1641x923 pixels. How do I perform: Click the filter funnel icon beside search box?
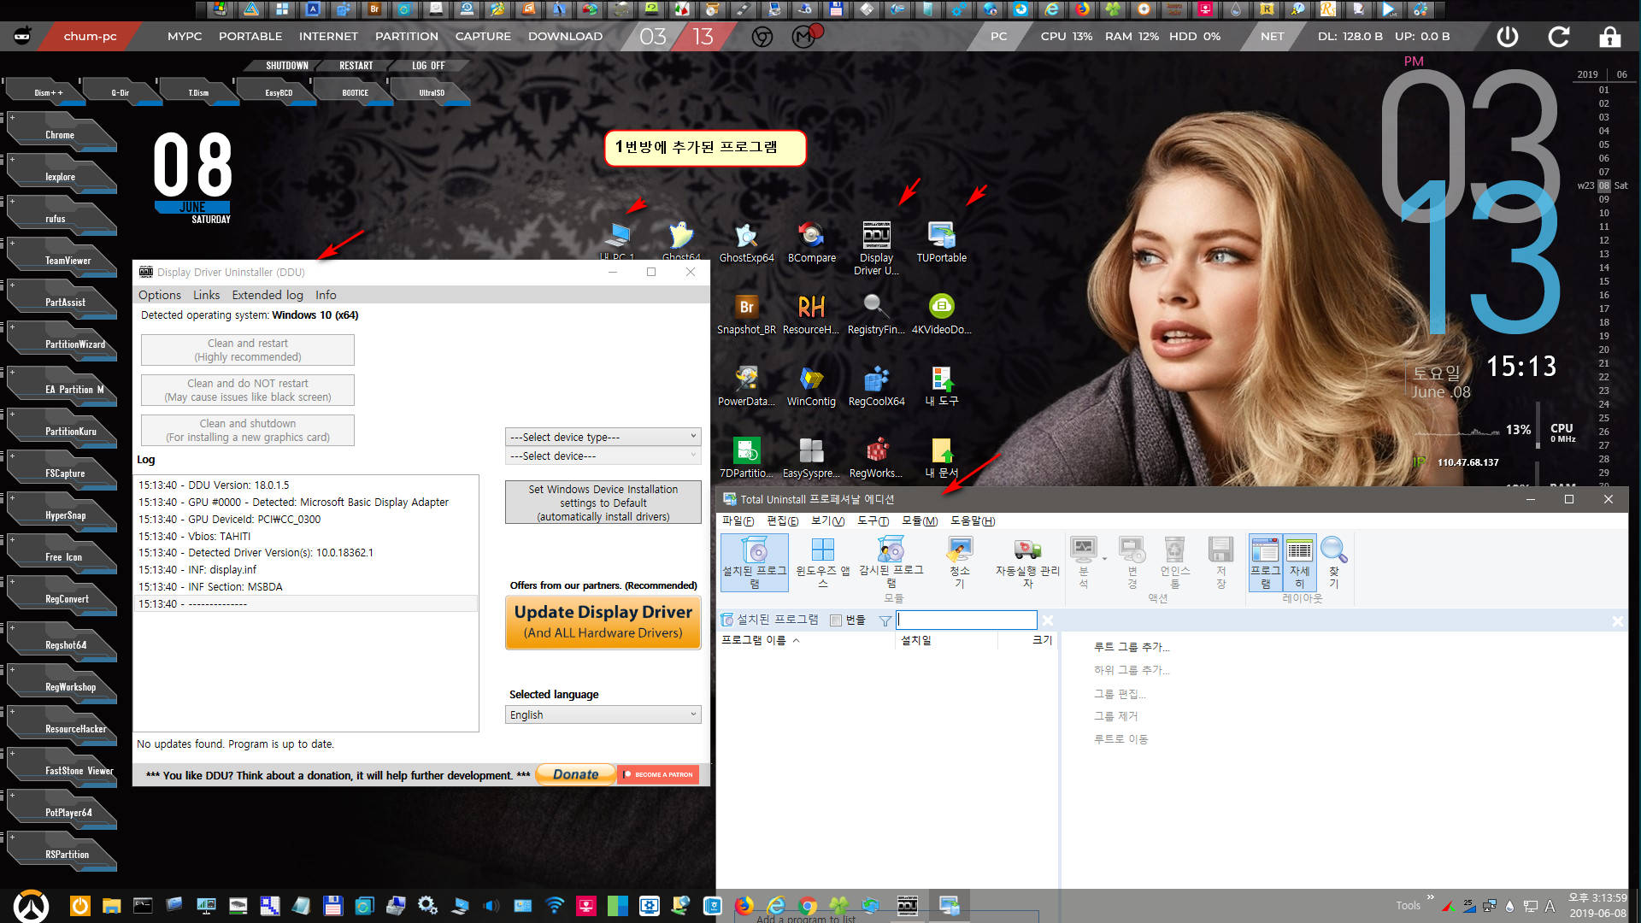tap(885, 620)
